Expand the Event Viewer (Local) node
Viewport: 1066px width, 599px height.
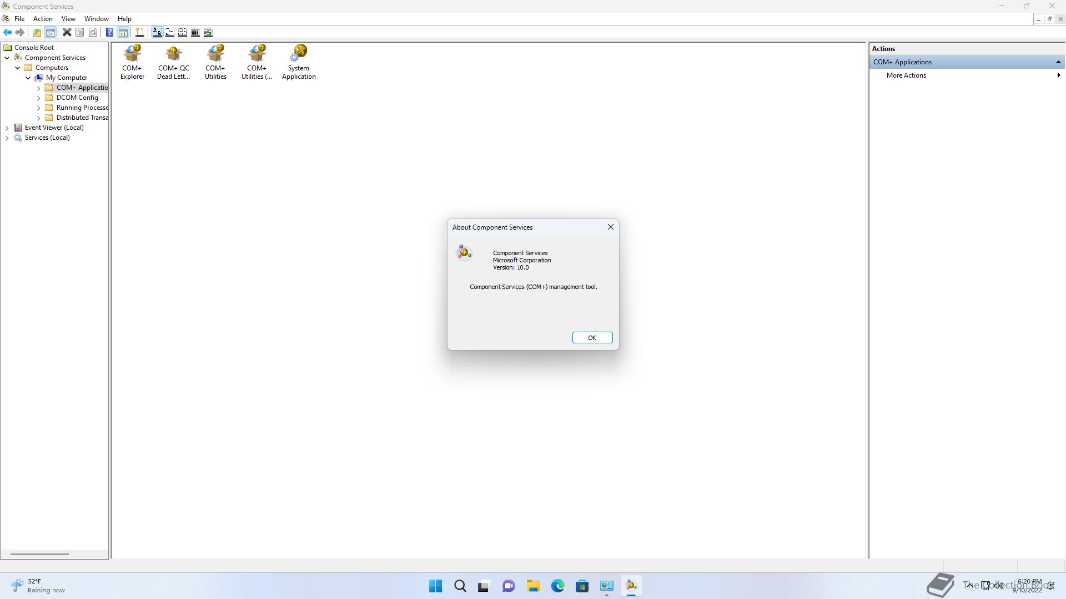7,128
